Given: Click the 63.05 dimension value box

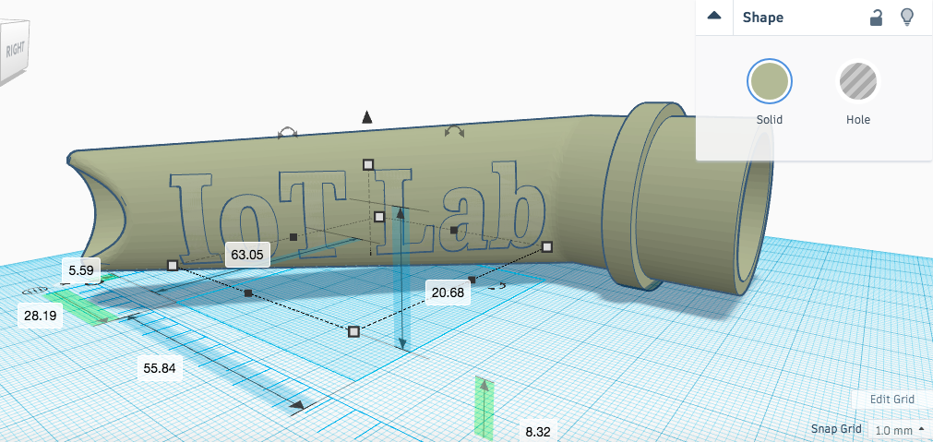Looking at the screenshot, I should (x=247, y=255).
